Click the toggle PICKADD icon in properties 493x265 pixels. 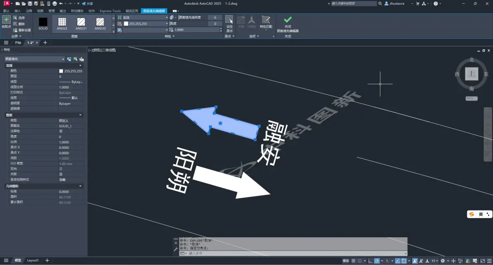coord(69,59)
